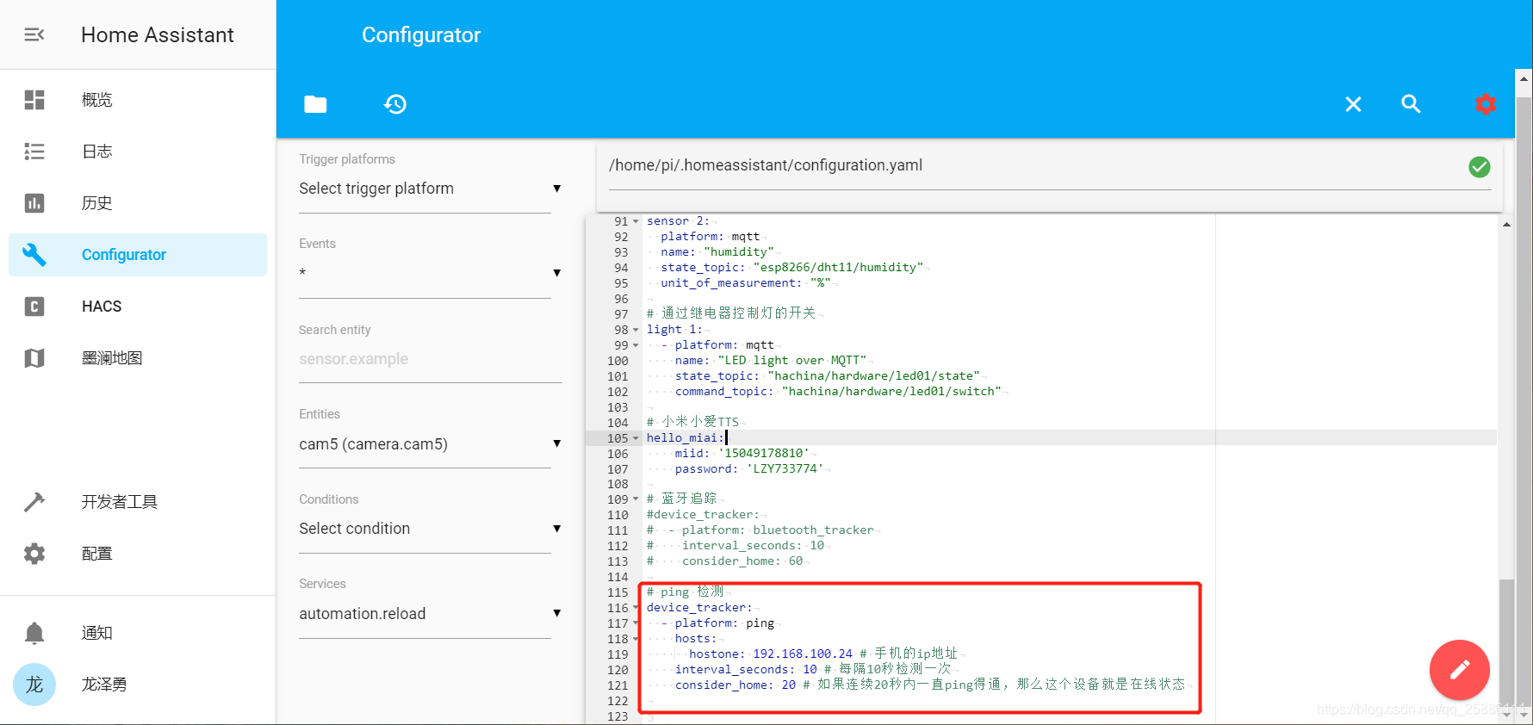This screenshot has width=1533, height=725.
Task: Collapse the Home Assistant sidebar menu
Action: tap(34, 34)
